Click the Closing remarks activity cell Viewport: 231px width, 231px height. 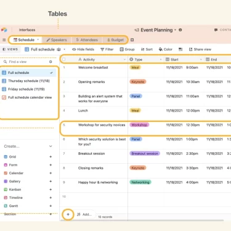click(102, 171)
